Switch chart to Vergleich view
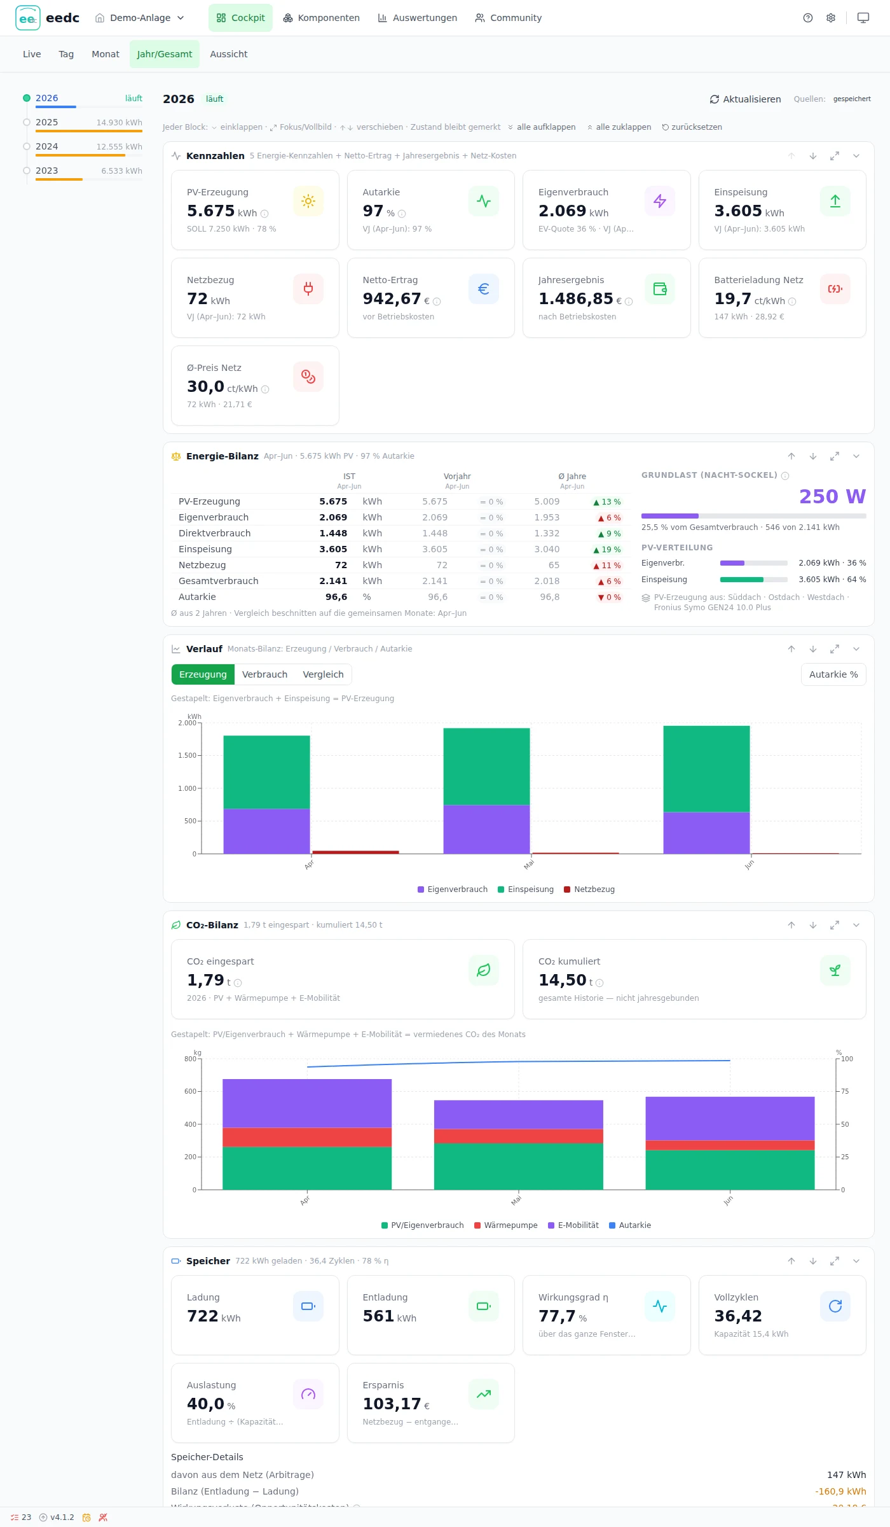Screen dimensions: 890x1527 point(323,674)
